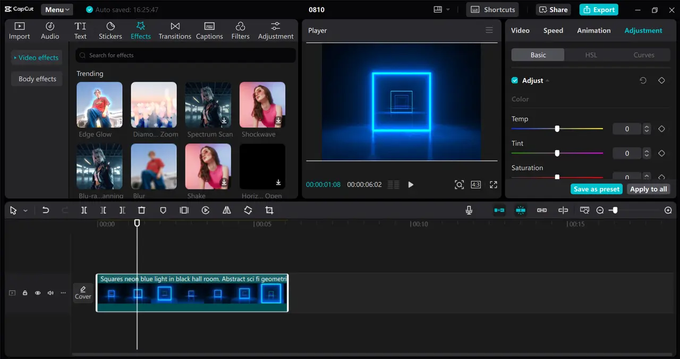This screenshot has height=359, width=680.
Task: Click the Undo icon above the timeline
Action: coord(46,210)
